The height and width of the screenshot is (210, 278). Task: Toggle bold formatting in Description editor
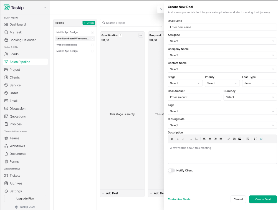coord(172,139)
